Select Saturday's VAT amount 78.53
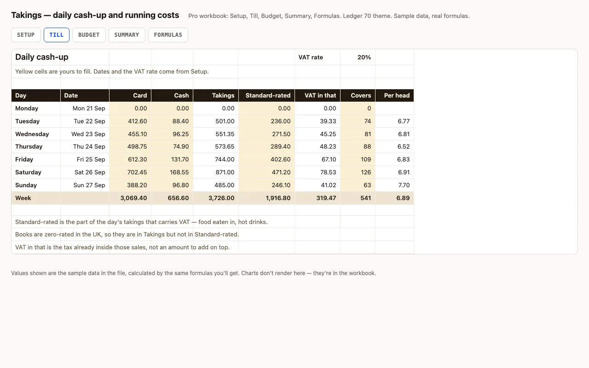This screenshot has width=589, height=368. point(318,172)
